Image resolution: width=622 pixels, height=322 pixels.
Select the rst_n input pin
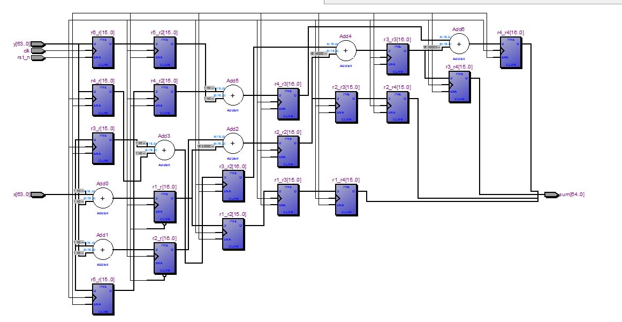pyautogui.click(x=38, y=57)
